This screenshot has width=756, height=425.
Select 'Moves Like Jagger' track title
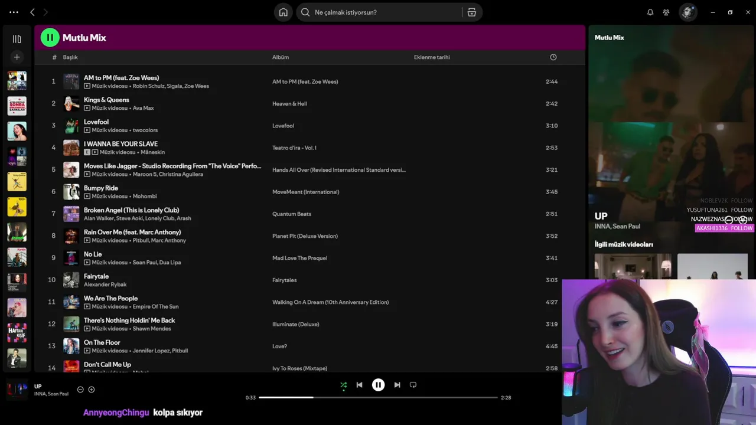tap(172, 166)
